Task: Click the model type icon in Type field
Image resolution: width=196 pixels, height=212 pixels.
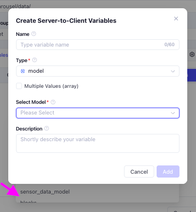Action: click(x=23, y=71)
